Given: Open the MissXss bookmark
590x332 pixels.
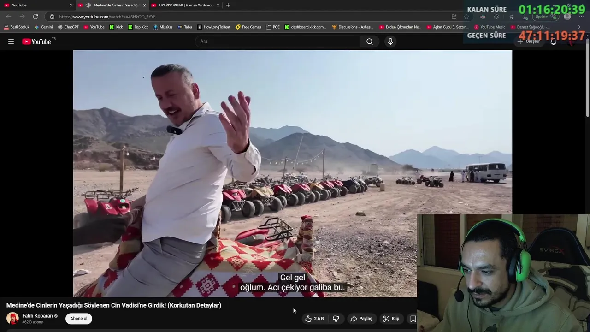Looking at the screenshot, I should (163, 27).
